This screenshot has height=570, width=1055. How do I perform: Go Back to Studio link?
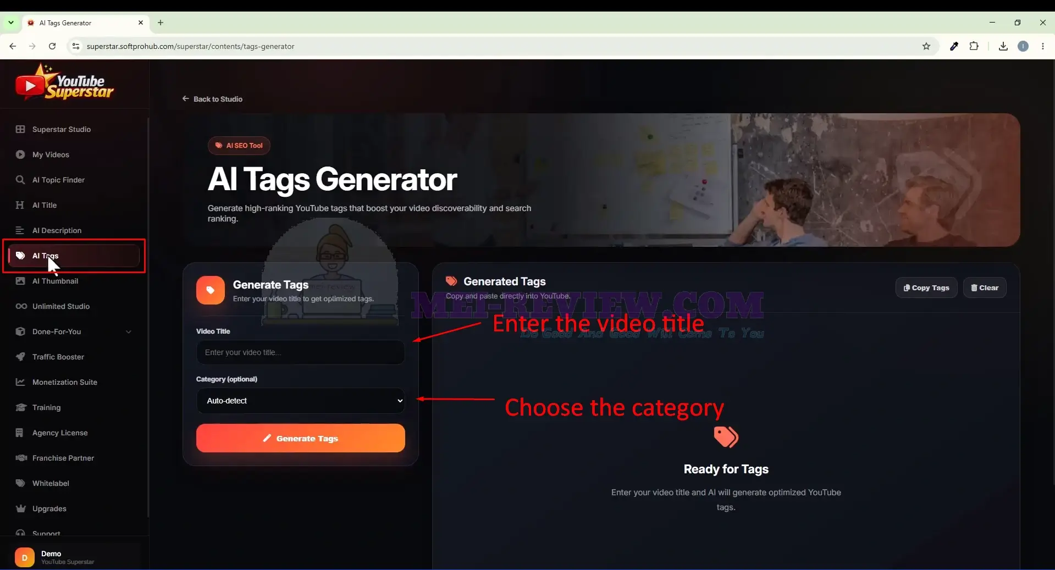(x=212, y=99)
